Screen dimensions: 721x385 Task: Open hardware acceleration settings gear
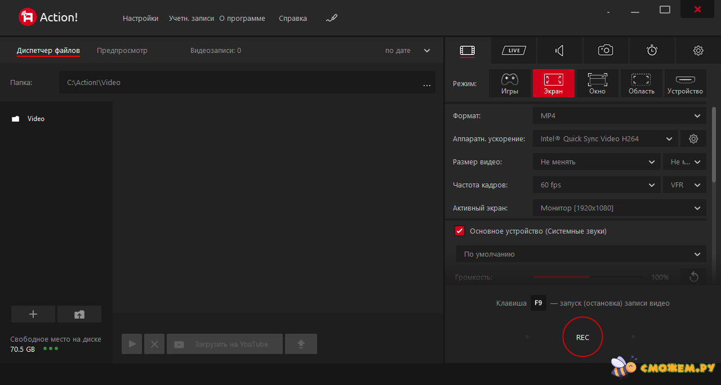pos(693,138)
